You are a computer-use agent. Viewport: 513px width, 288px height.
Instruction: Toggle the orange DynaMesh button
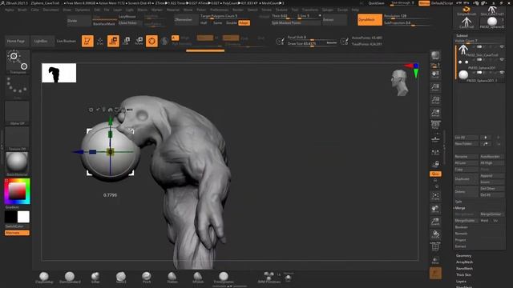click(370, 20)
